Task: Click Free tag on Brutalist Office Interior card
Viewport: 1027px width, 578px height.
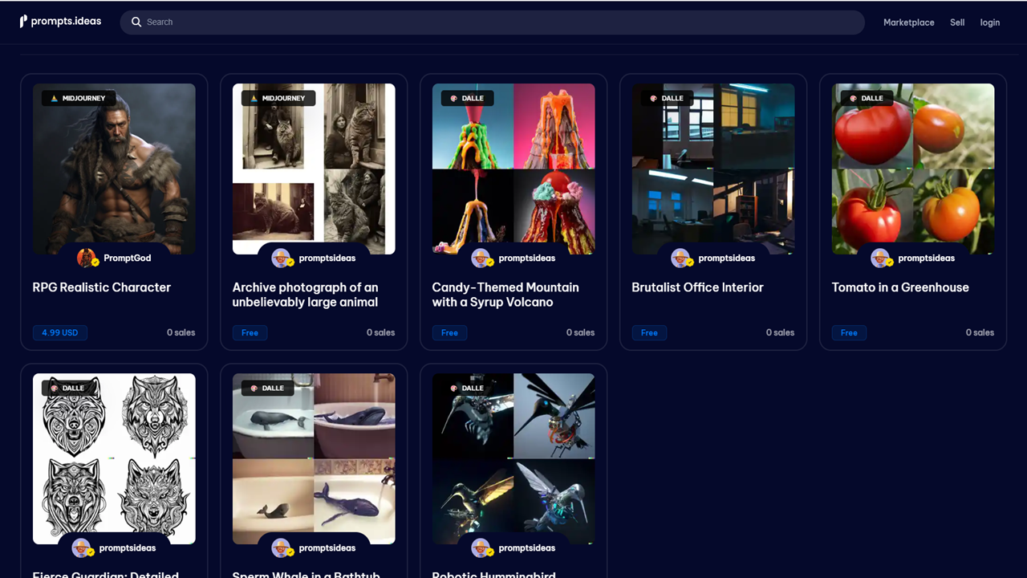Action: pyautogui.click(x=650, y=332)
